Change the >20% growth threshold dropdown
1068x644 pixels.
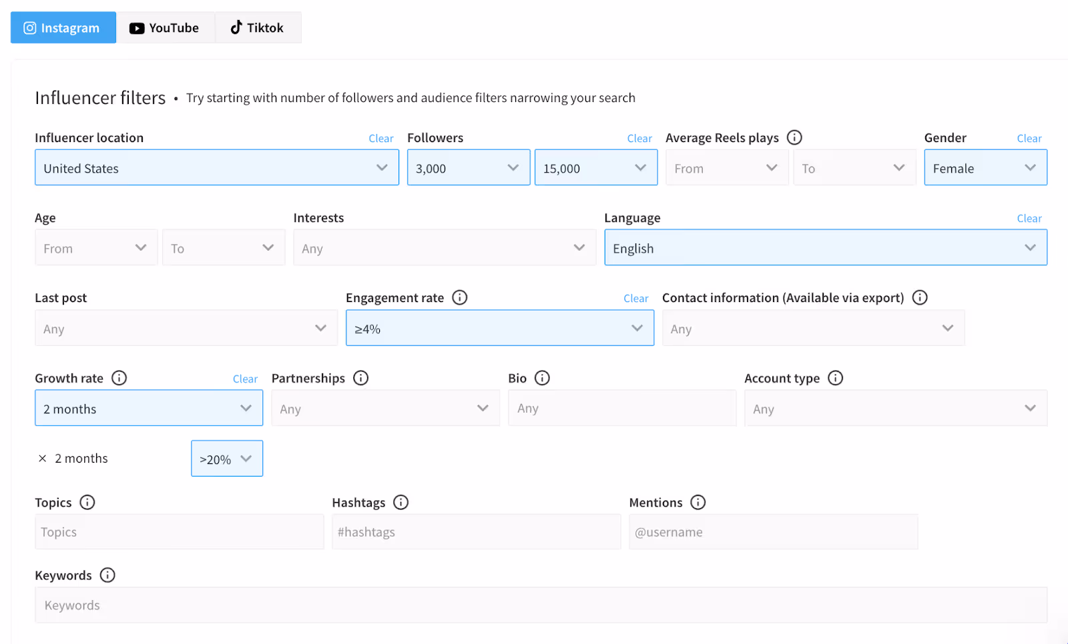[x=227, y=459]
